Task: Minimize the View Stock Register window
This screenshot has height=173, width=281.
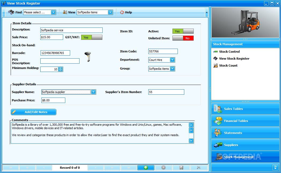Action: pos(266,3)
